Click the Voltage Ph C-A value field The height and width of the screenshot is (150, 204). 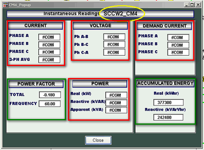pyautogui.click(x=114, y=52)
